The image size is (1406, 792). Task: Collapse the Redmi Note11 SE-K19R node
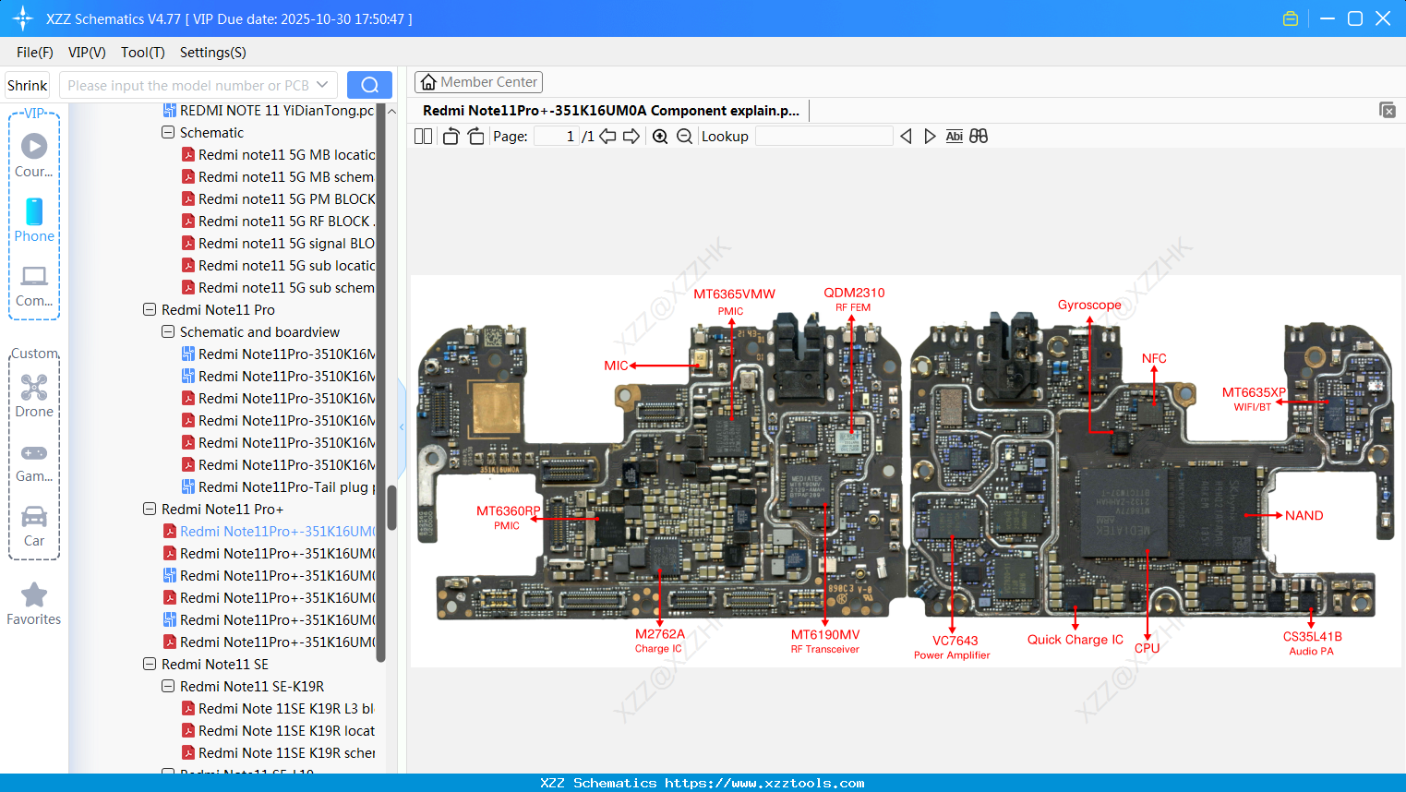[167, 686]
